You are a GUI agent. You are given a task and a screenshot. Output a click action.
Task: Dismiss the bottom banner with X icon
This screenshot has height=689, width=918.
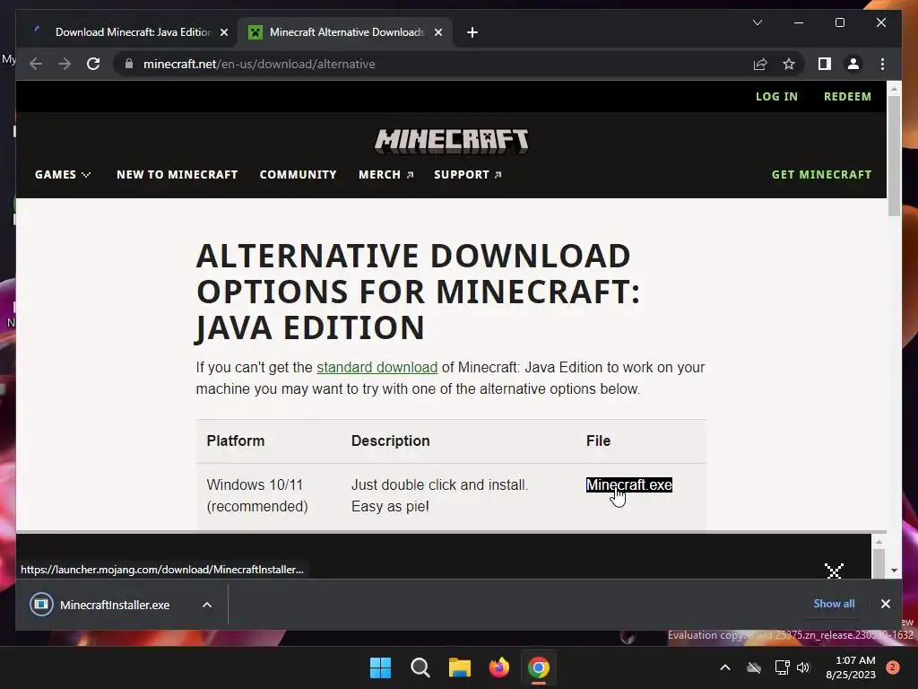point(834,571)
